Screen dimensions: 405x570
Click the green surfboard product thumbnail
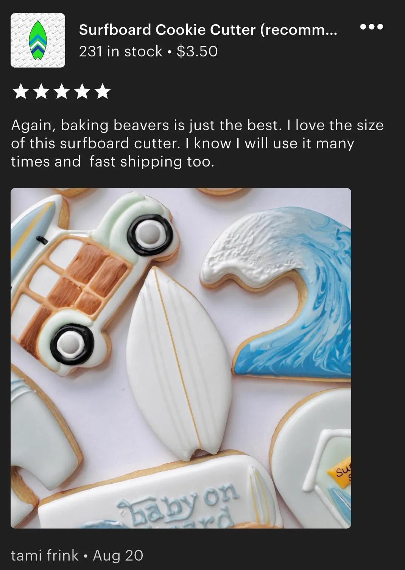coord(38,40)
